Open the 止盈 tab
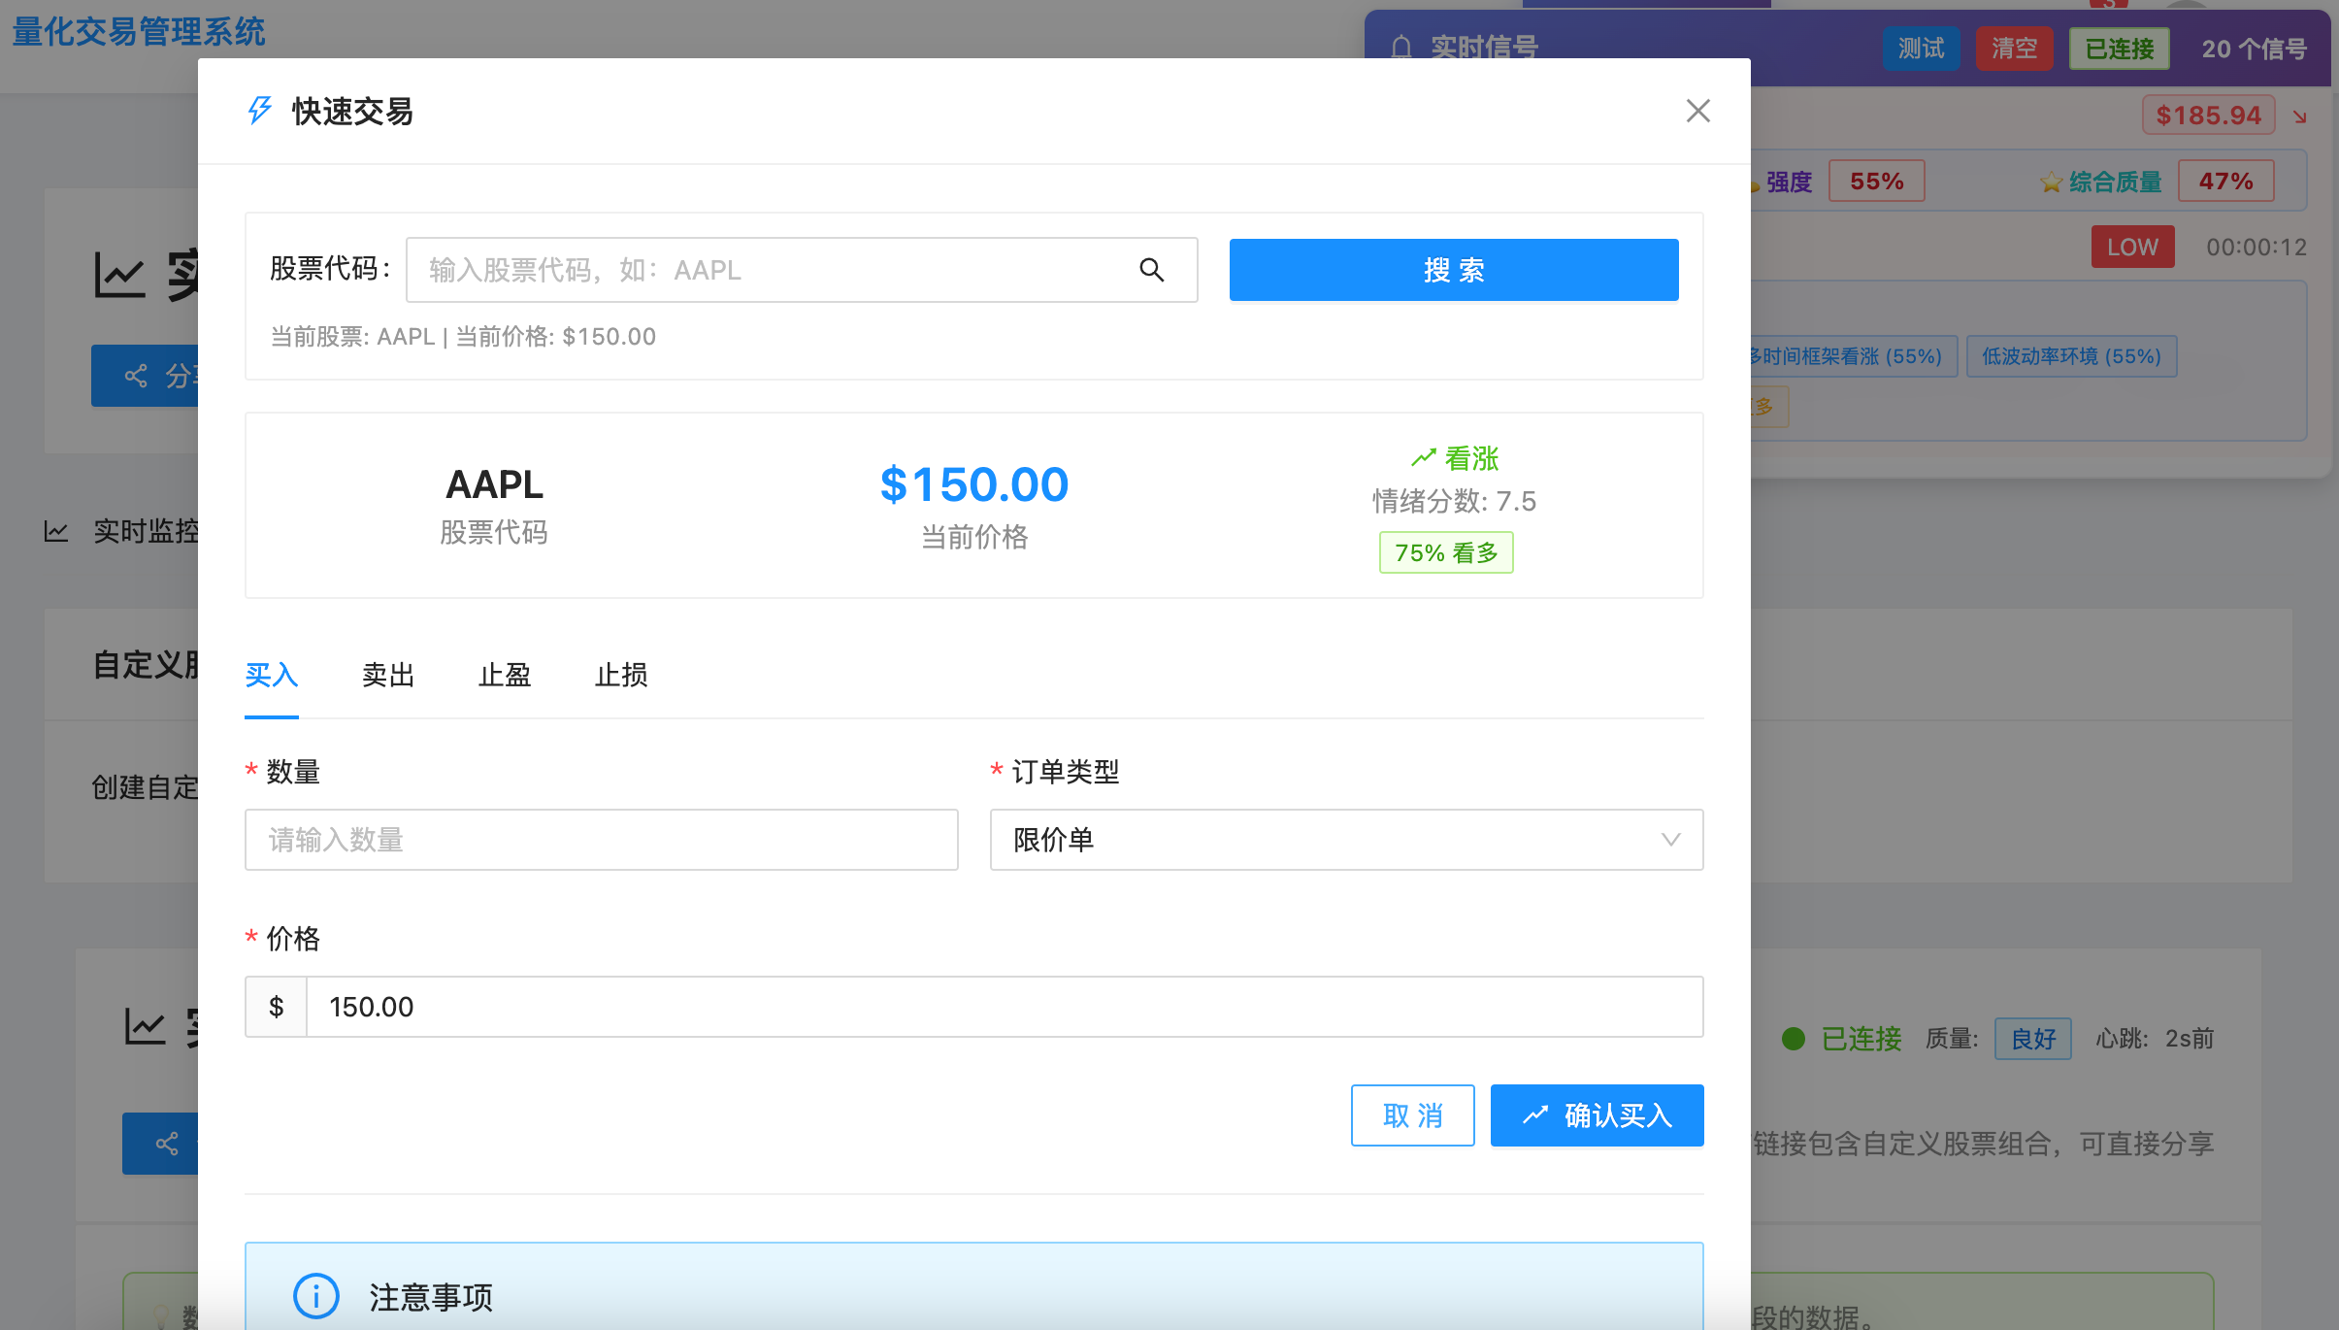 pos(504,675)
